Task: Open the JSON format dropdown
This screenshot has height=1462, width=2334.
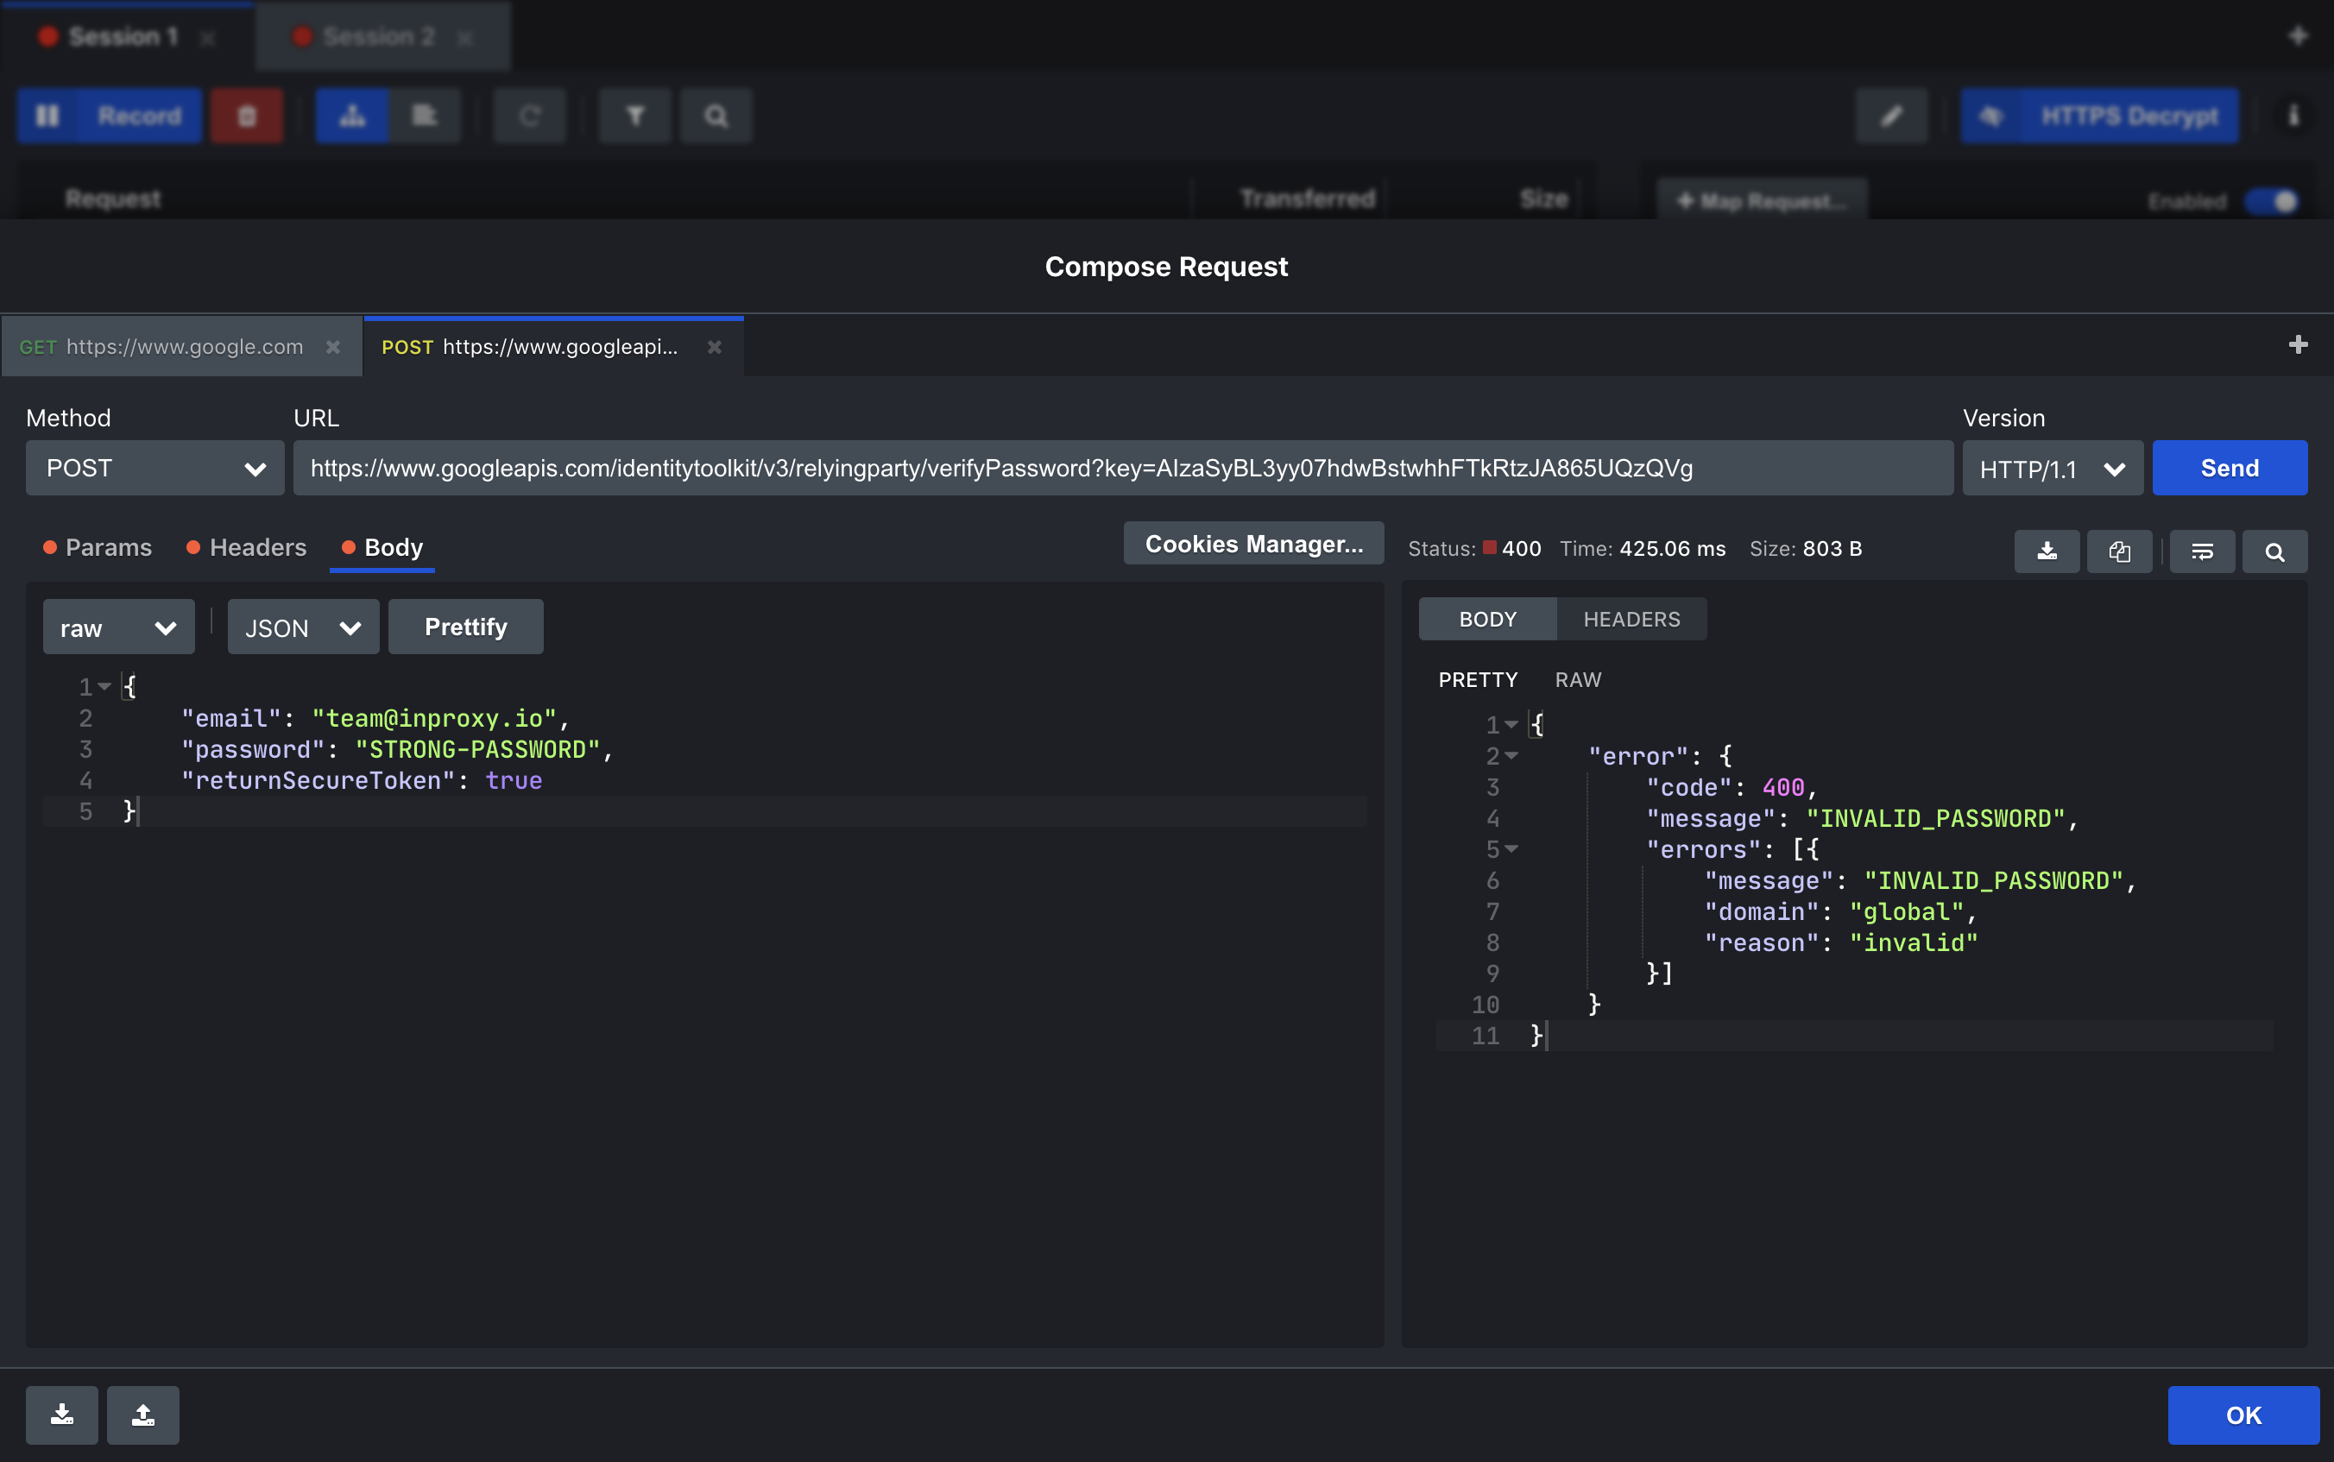Action: coord(304,627)
